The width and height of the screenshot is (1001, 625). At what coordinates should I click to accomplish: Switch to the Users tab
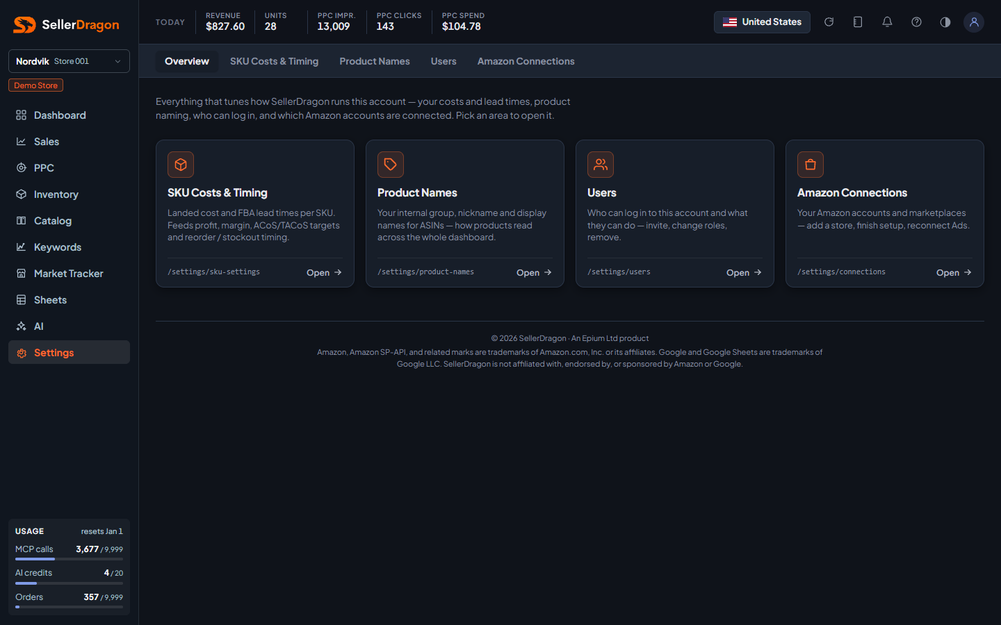click(x=443, y=61)
